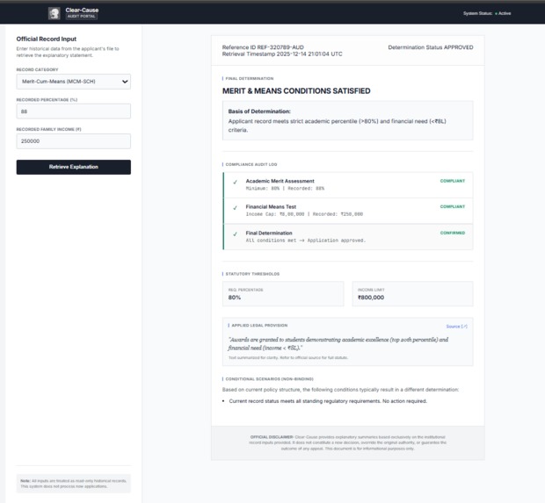Click the checkmark icon beside Financial Means Test
Viewport: 545px width, 503px height.
pyautogui.click(x=236, y=207)
